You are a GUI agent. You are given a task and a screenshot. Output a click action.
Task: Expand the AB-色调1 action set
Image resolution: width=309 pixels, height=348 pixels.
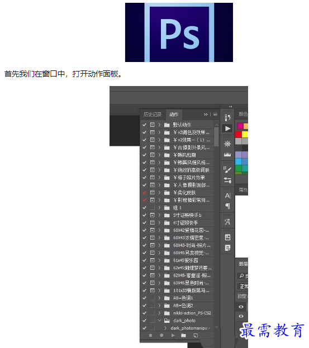coord(159,298)
